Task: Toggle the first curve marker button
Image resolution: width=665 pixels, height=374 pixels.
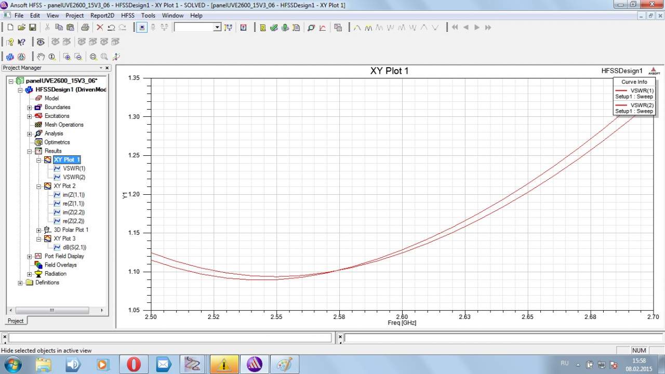Action: point(357,28)
